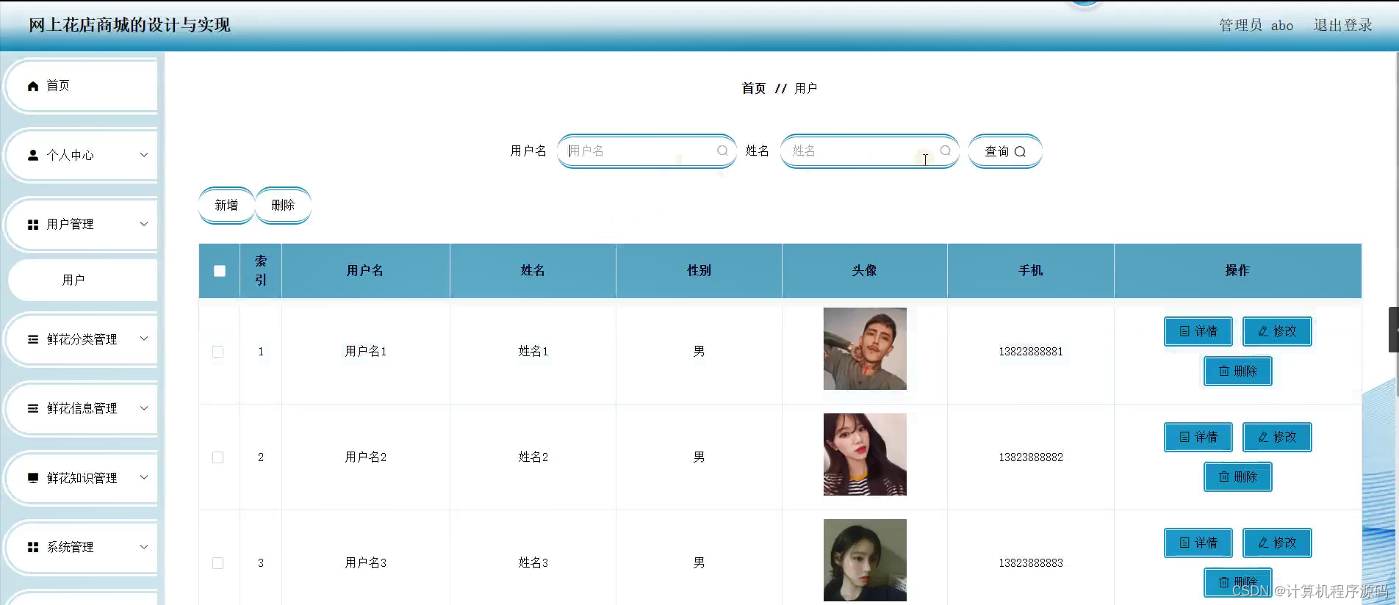Image resolution: width=1399 pixels, height=605 pixels.
Task: Click the monitor icon beside 鲜花知识管理
Action: coord(33,478)
